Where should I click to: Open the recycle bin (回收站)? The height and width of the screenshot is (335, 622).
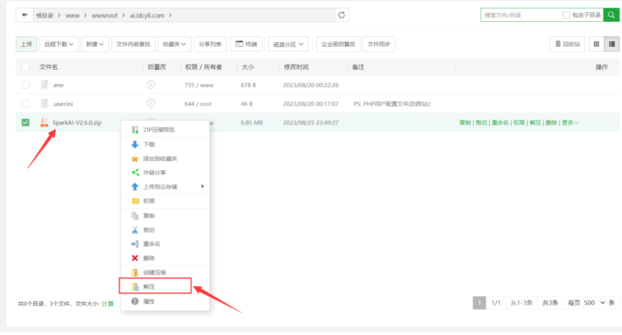568,44
